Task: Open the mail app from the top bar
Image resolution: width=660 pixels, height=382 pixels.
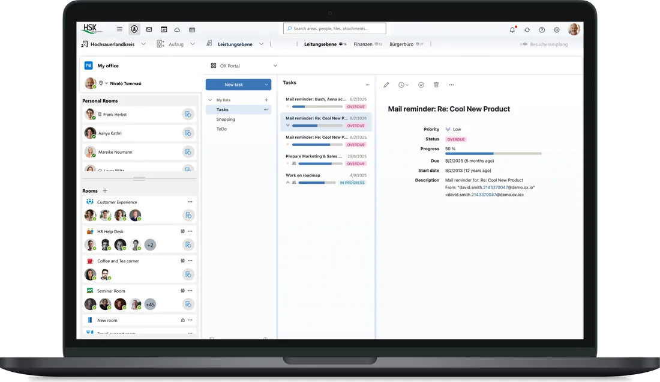Action: tap(149, 29)
